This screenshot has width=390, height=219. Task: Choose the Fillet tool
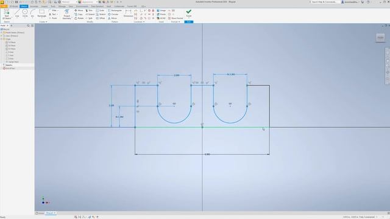(x=53, y=10)
